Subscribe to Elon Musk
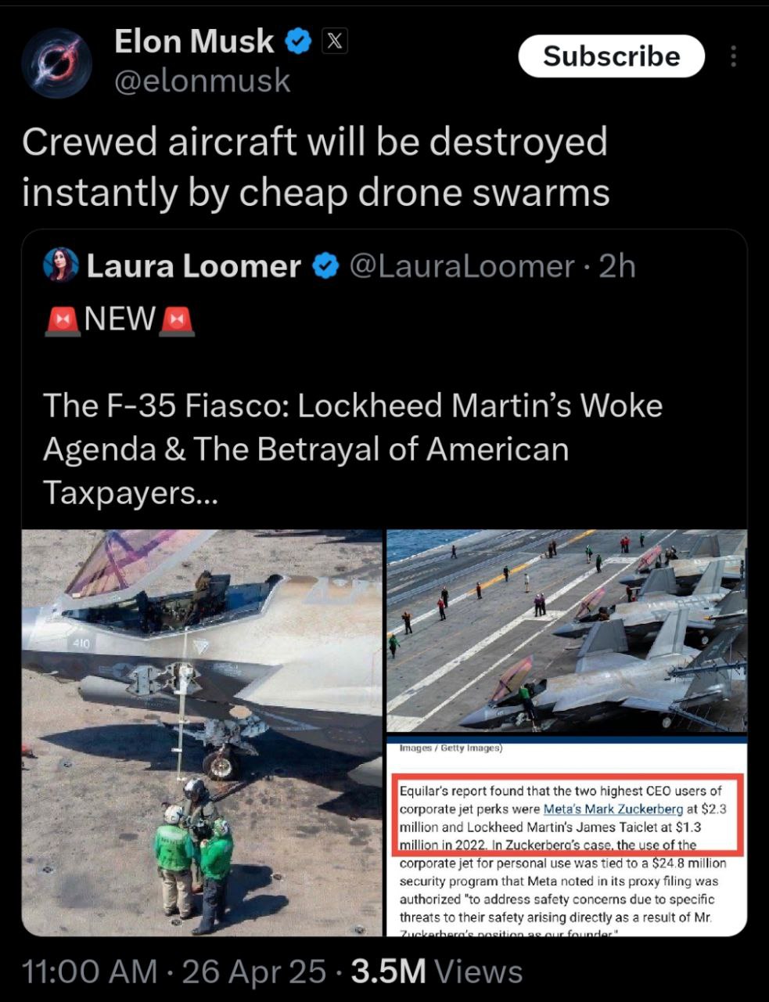 tap(612, 56)
